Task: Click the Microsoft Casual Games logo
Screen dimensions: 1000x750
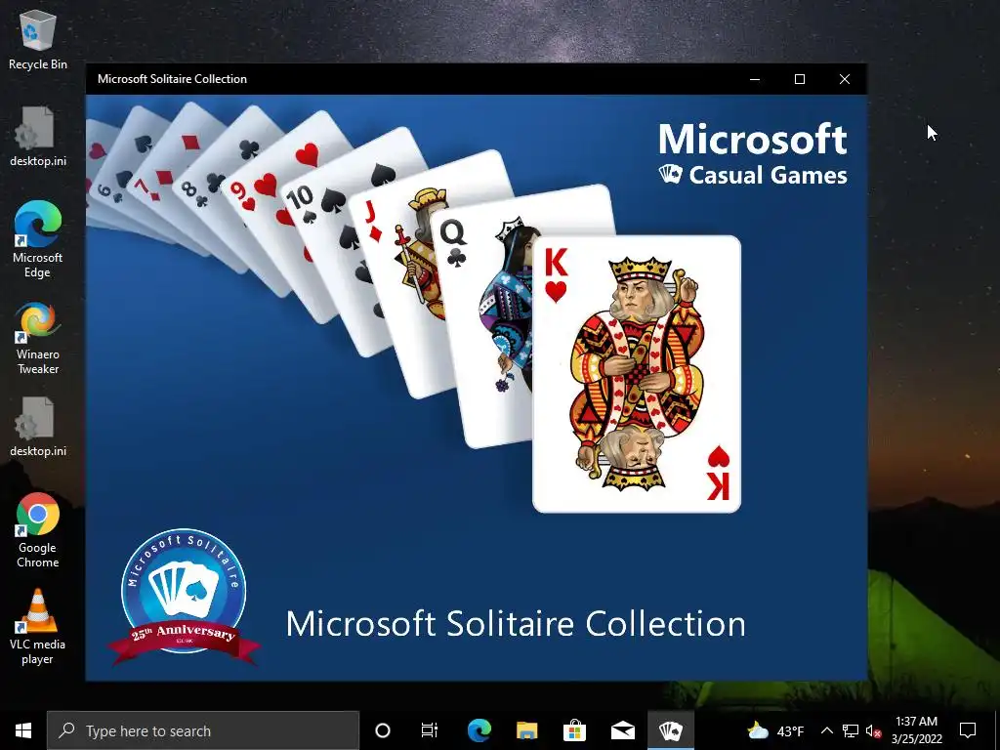Action: [753, 153]
